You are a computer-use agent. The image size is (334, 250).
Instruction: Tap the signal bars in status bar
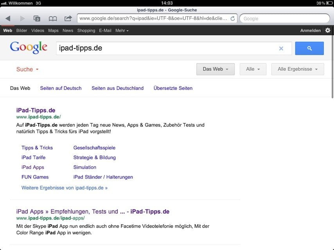click(4, 4)
